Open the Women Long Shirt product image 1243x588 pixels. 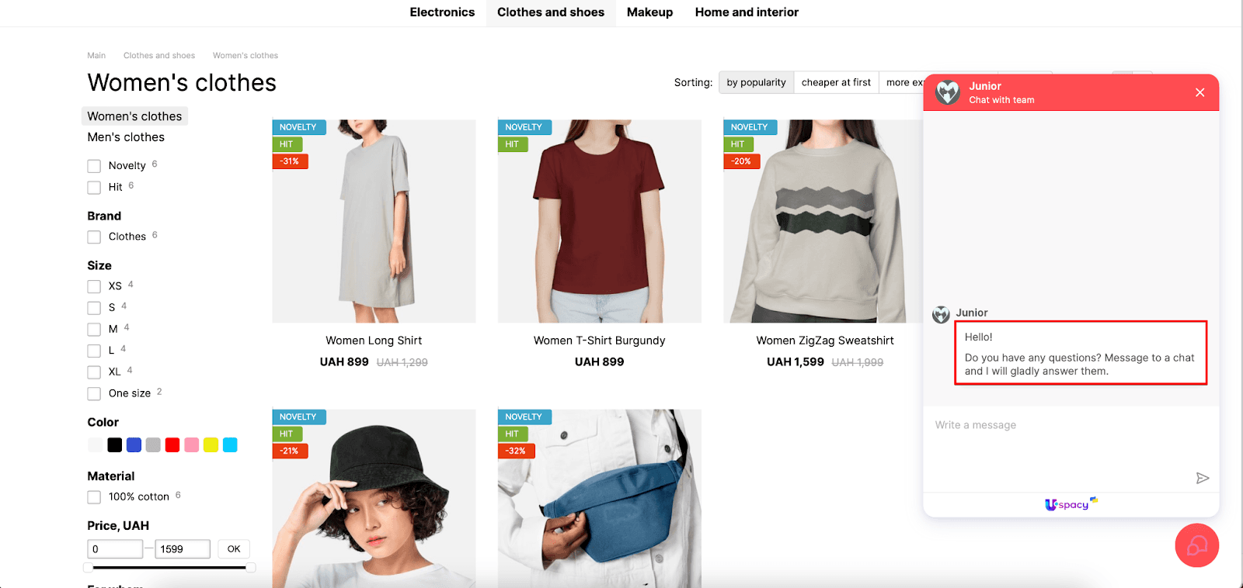tap(374, 221)
